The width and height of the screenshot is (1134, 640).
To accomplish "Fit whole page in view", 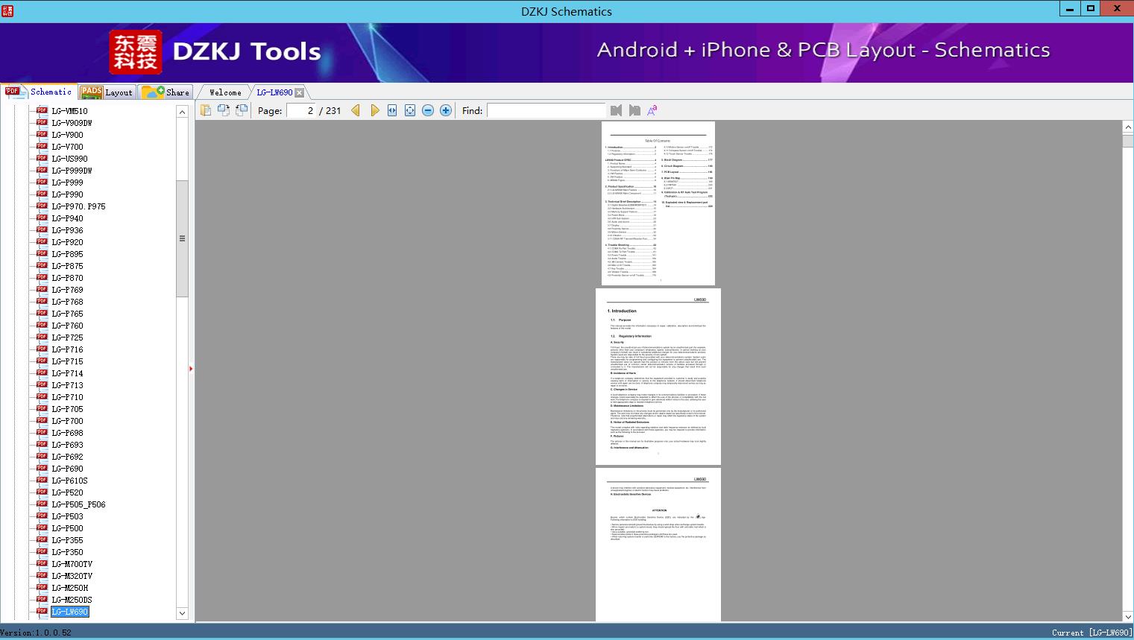I will [x=410, y=110].
